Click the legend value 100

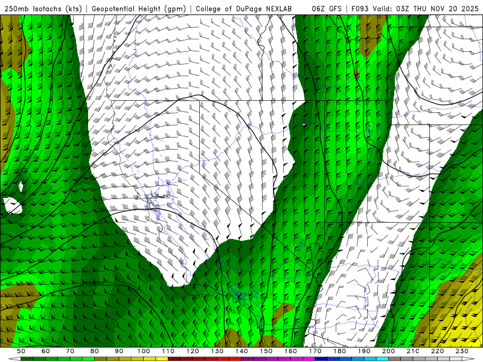click(x=144, y=351)
